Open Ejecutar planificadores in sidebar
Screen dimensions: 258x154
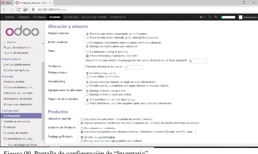click(17, 64)
